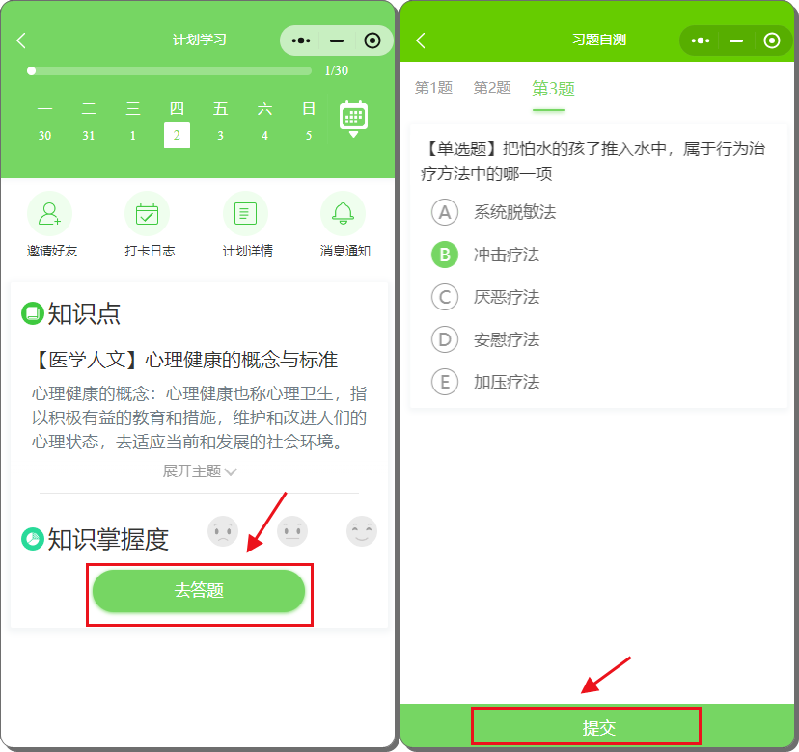Select the sad face mastery rating
Viewport: 799px width, 752px height.
tap(223, 530)
